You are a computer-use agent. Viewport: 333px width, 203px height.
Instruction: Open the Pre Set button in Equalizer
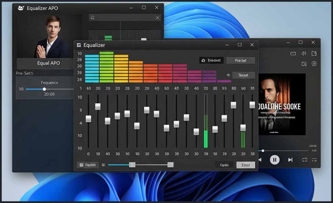pos(241,60)
